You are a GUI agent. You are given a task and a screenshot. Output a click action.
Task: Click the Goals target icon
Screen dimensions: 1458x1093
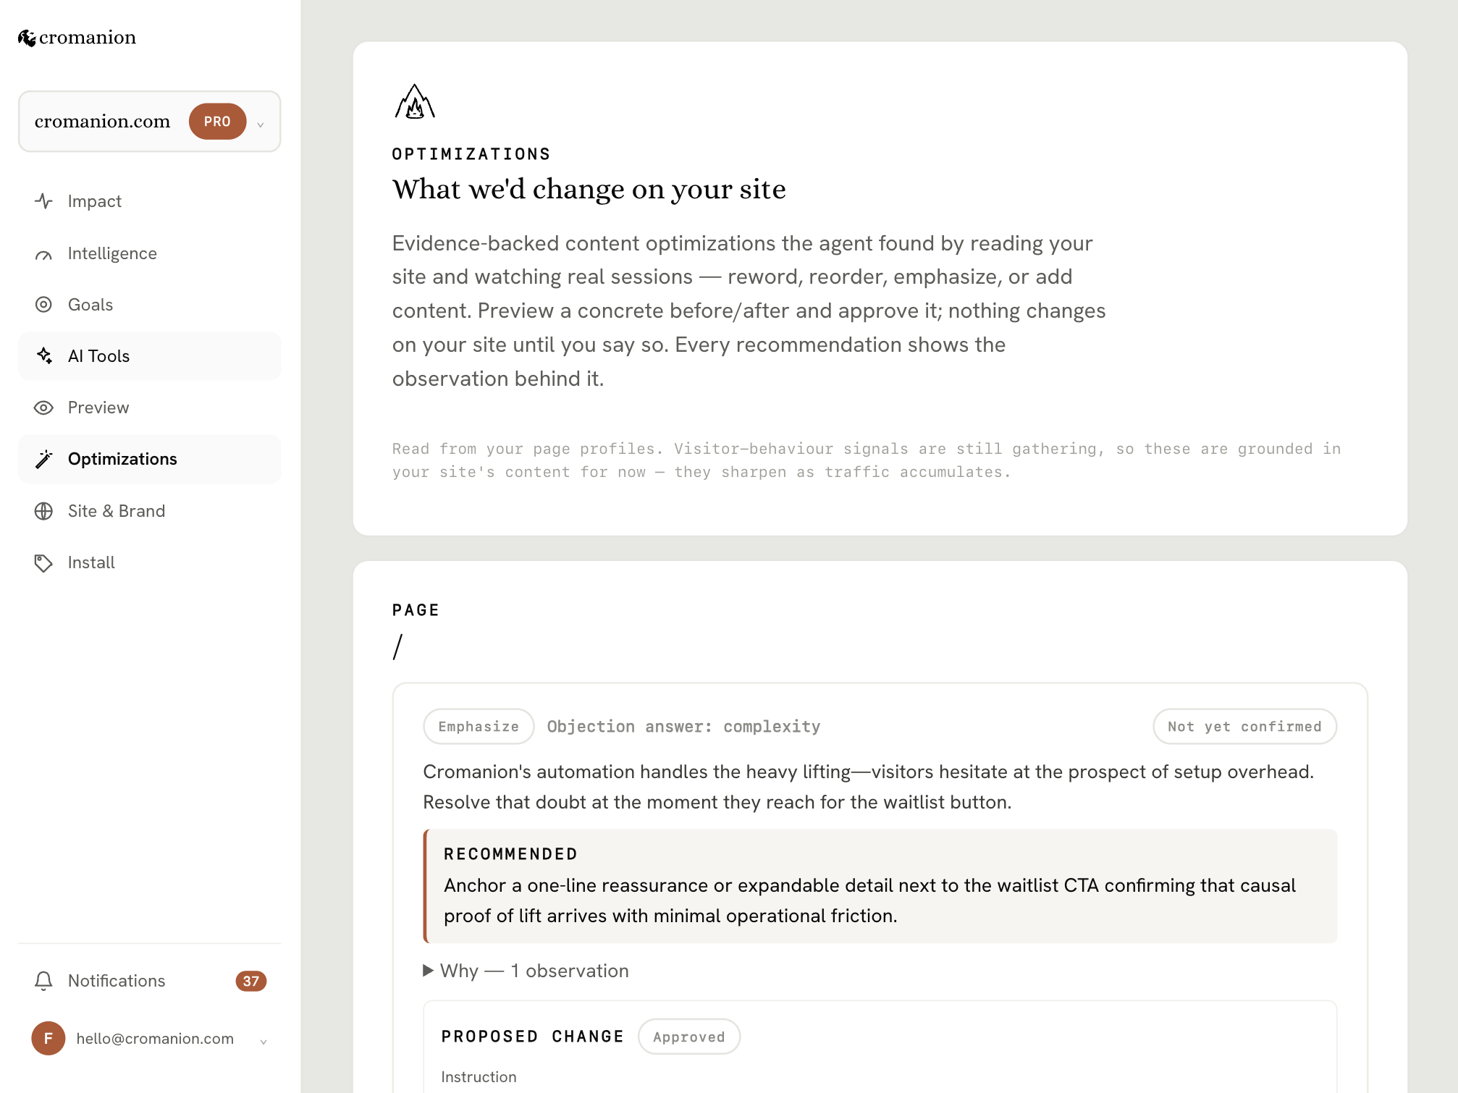43,305
